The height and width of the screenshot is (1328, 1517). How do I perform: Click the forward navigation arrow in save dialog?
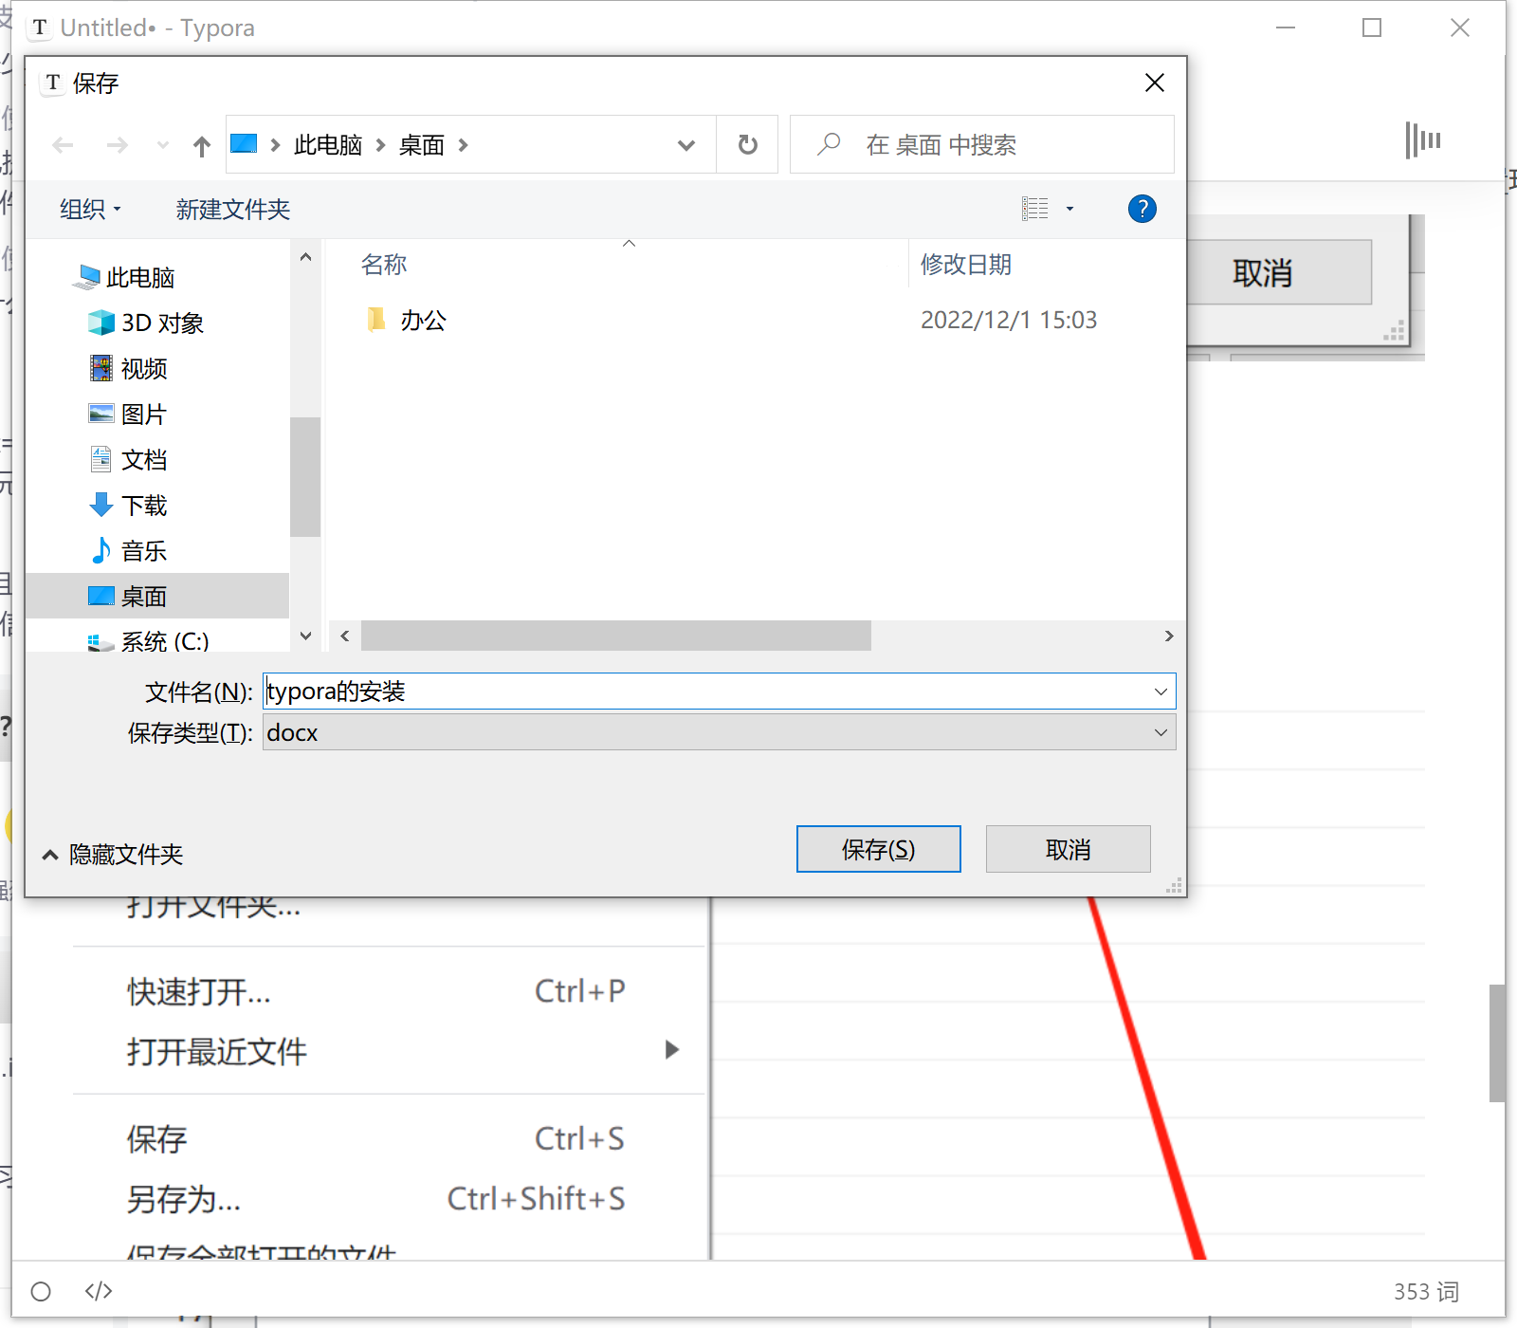(x=118, y=145)
